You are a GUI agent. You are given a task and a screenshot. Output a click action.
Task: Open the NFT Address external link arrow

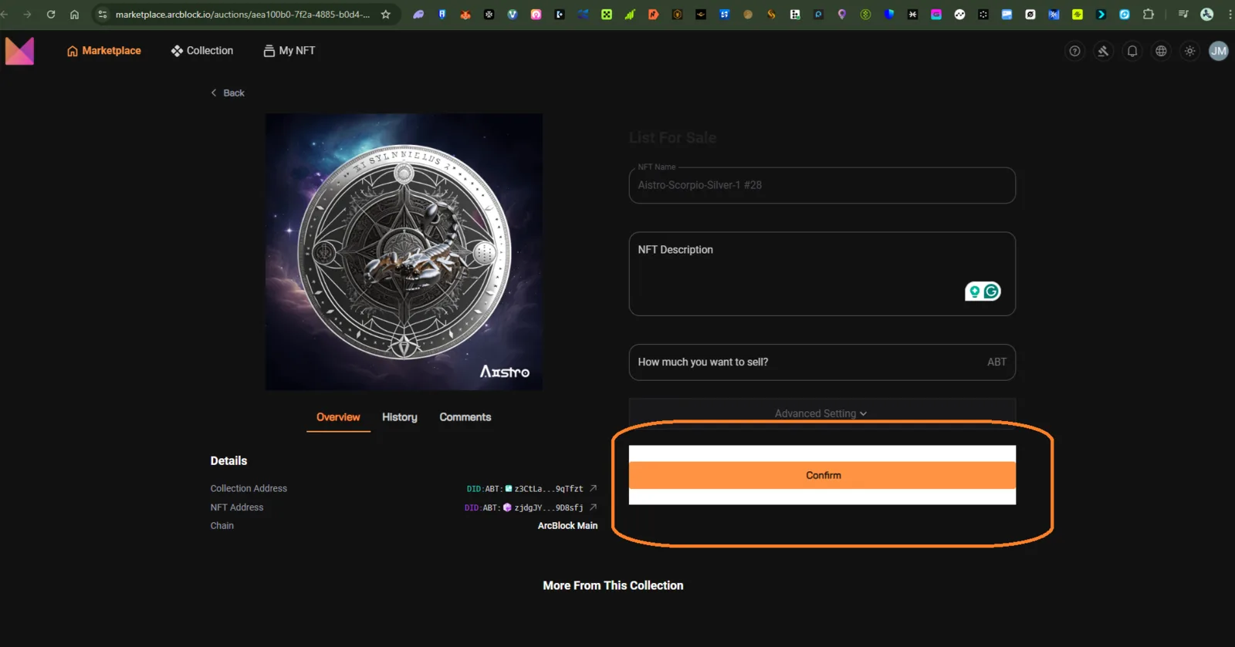(x=593, y=507)
